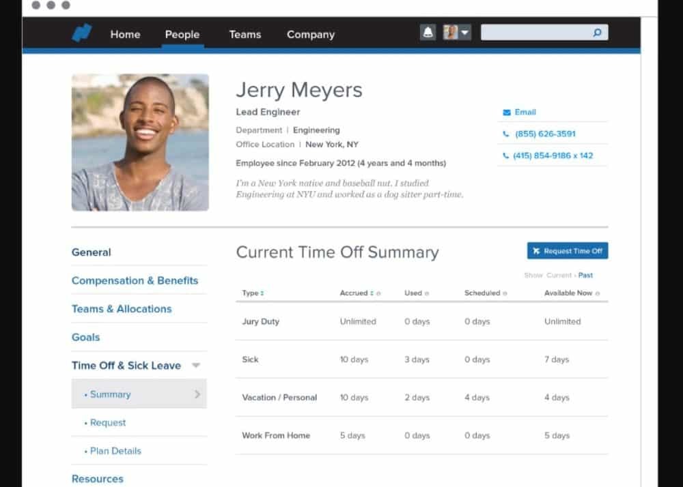Click the Email contact link

coord(525,112)
